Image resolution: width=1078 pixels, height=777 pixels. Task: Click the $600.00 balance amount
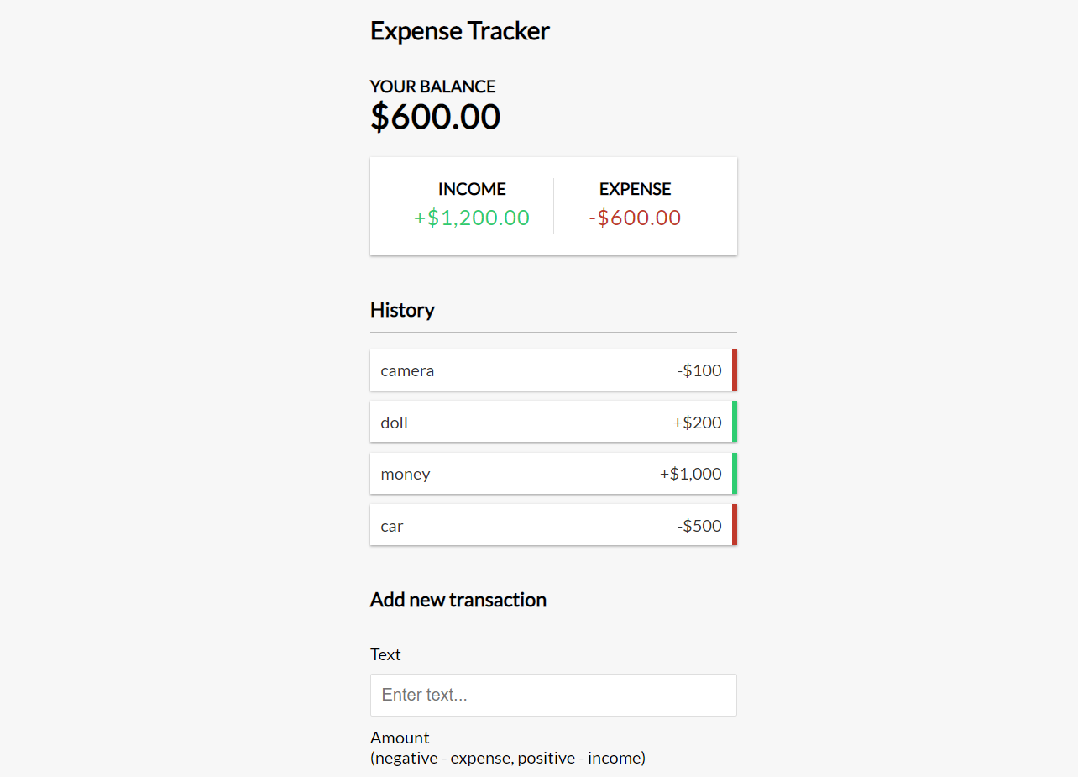pos(436,117)
